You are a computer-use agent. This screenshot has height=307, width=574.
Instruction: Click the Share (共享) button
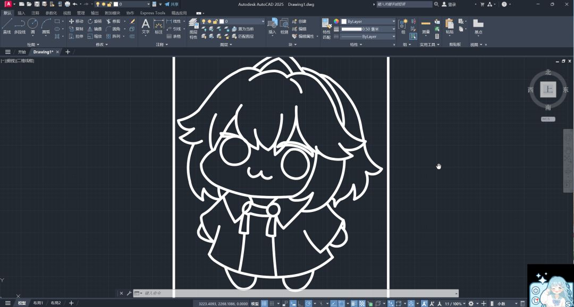172,4
